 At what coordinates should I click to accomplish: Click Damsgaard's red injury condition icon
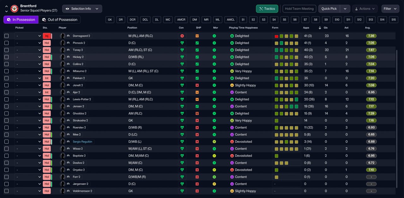coord(182,36)
